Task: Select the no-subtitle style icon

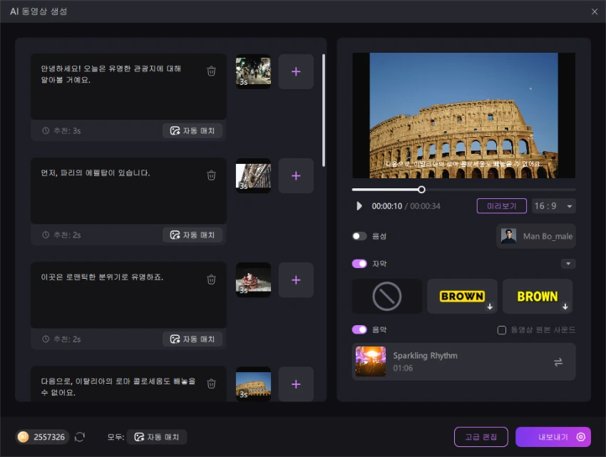Action: click(x=386, y=296)
